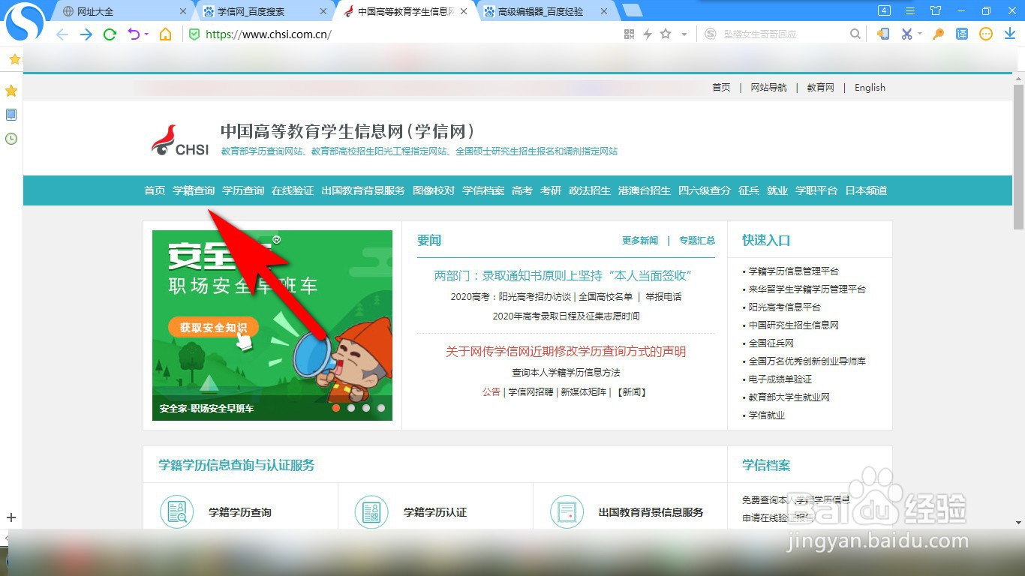1025x576 pixels.
Task: Close the 网址大全 tab
Action: [x=183, y=11]
